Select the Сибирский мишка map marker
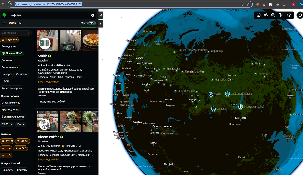 click(227, 94)
